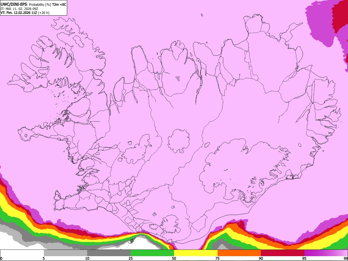
Task: Click the purple-pink 95–99% legend swatch
Action: point(326,253)
